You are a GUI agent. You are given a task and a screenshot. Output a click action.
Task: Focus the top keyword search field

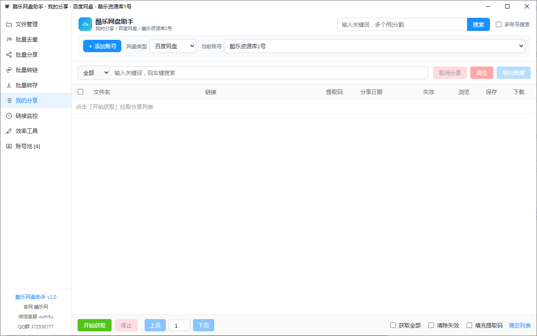(402, 25)
